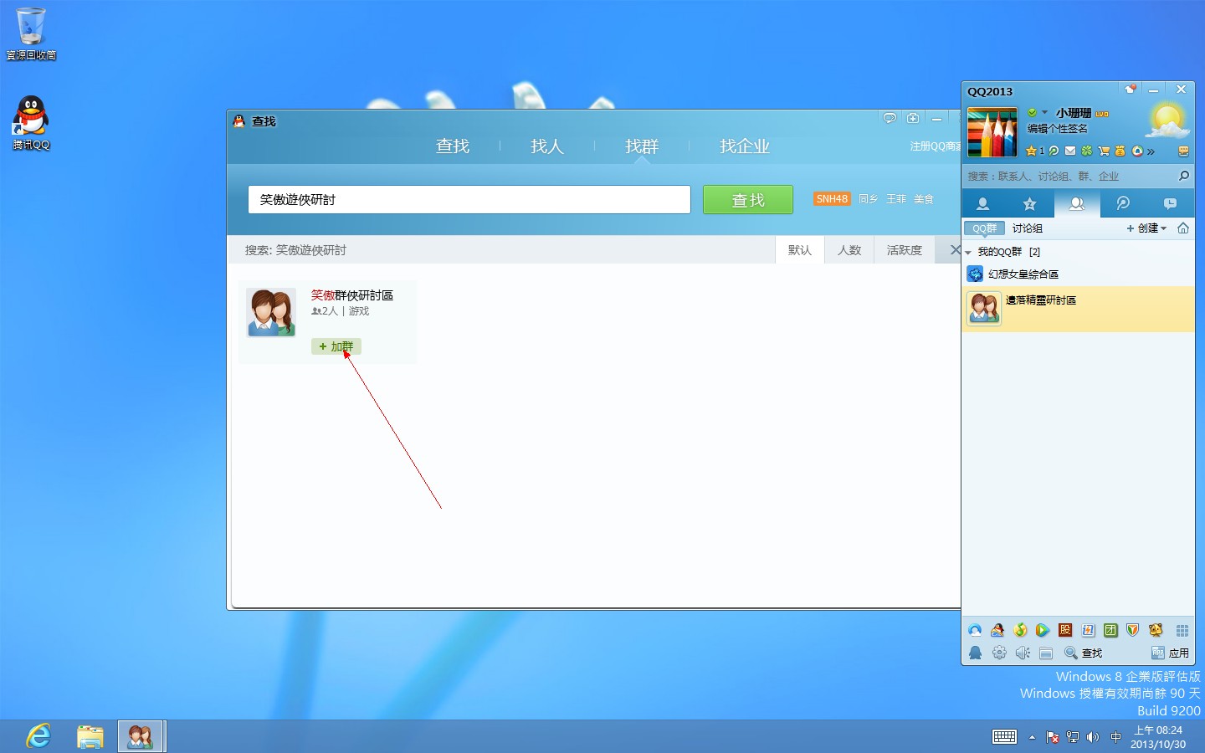The width and height of the screenshot is (1205, 753).
Task: Open the message box icon in QQ header
Action: point(1183,151)
